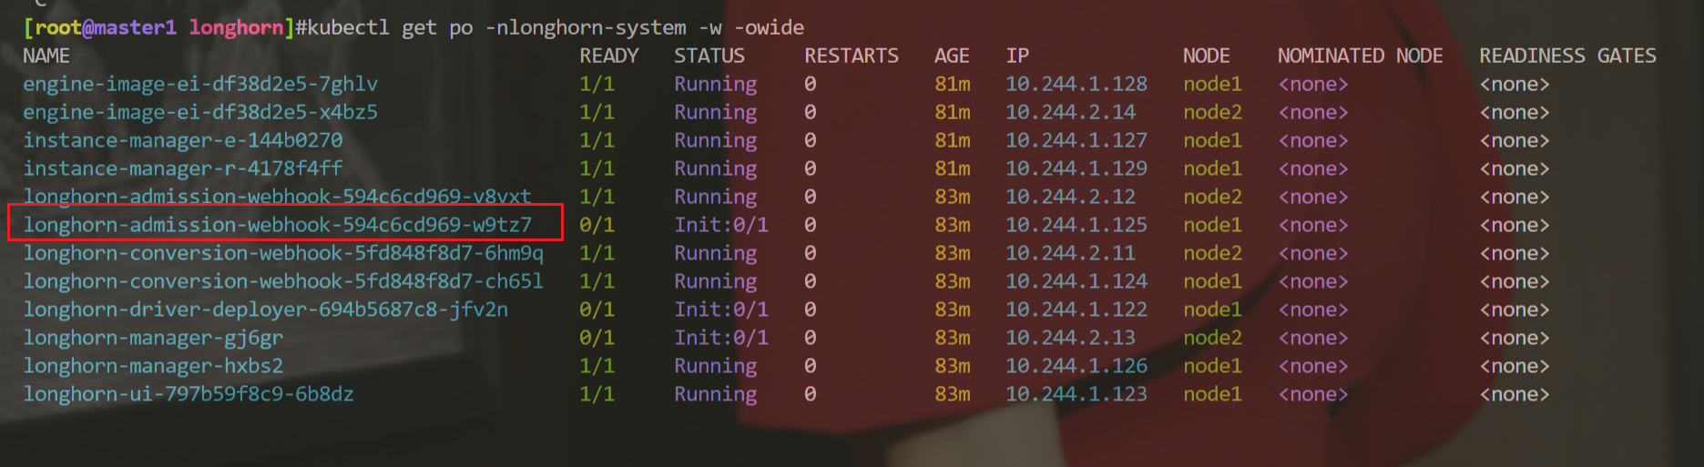Select the kubectl get po command text

[556, 28]
